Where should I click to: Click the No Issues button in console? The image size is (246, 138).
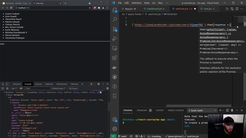coord(73,89)
